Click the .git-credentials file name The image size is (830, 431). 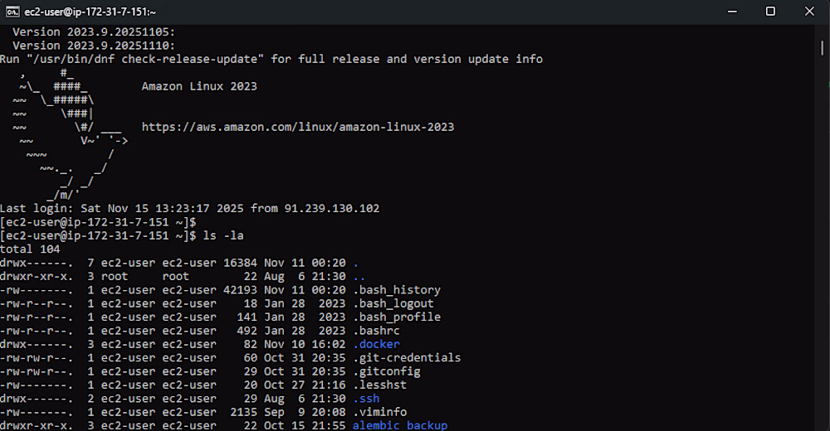coord(407,358)
